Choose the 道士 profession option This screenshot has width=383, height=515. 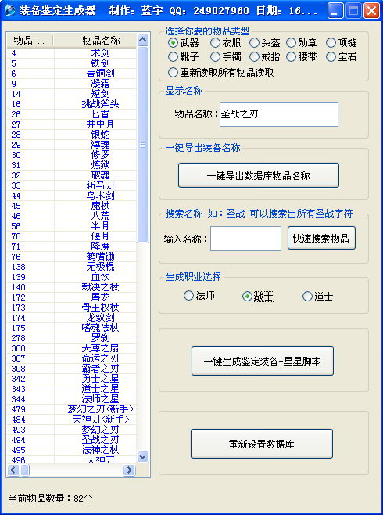coord(317,297)
